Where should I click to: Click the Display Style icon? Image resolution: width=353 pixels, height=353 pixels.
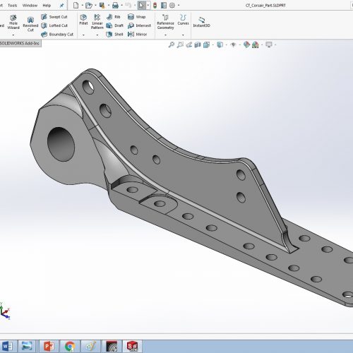tap(220, 44)
